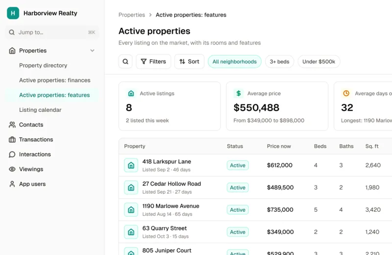Sort by the Beds column header
Viewport: 392px width, 255px height.
(x=320, y=146)
